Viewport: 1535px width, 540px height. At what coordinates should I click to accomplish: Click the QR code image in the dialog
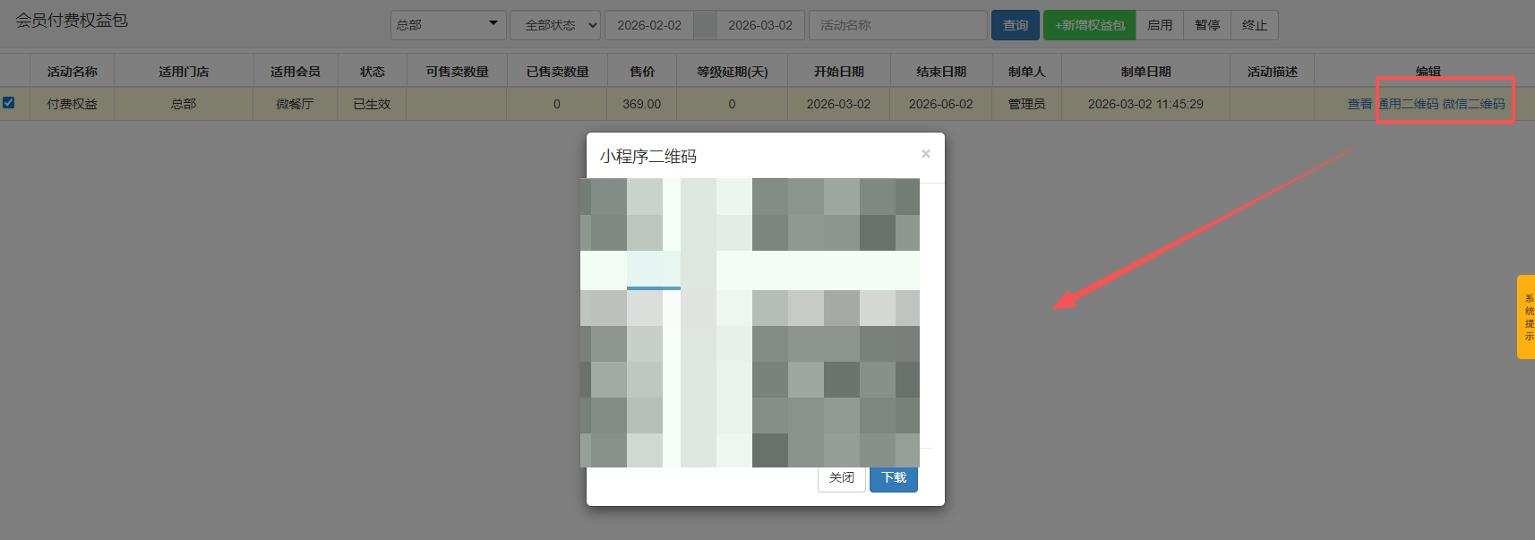[x=750, y=322]
